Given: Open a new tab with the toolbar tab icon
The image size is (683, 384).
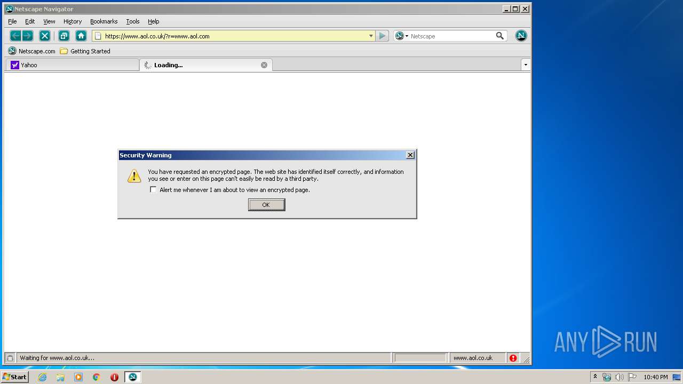Looking at the screenshot, I should click(64, 36).
